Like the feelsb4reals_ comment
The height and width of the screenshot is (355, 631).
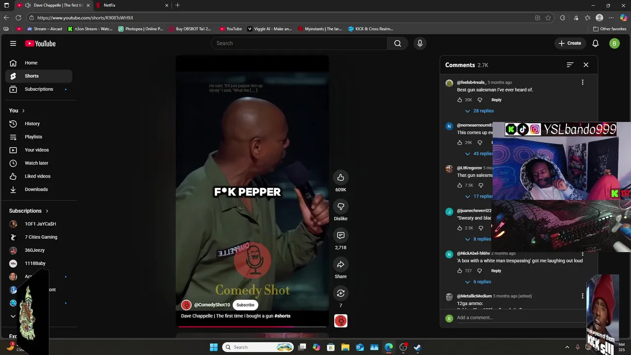(x=460, y=100)
